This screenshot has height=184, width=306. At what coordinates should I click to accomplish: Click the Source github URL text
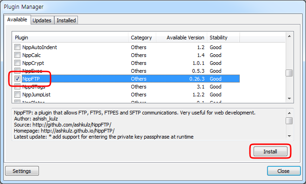(72, 125)
